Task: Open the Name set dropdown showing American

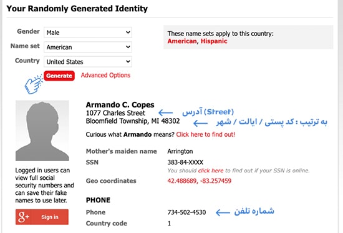Action: 88,47
